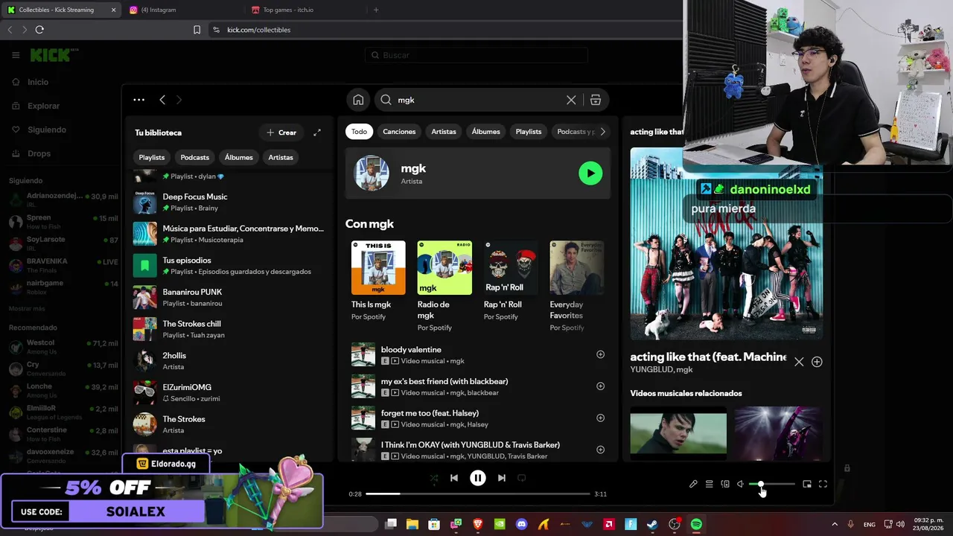
Task: Reload the kick.com page in browser
Action: click(x=39, y=30)
